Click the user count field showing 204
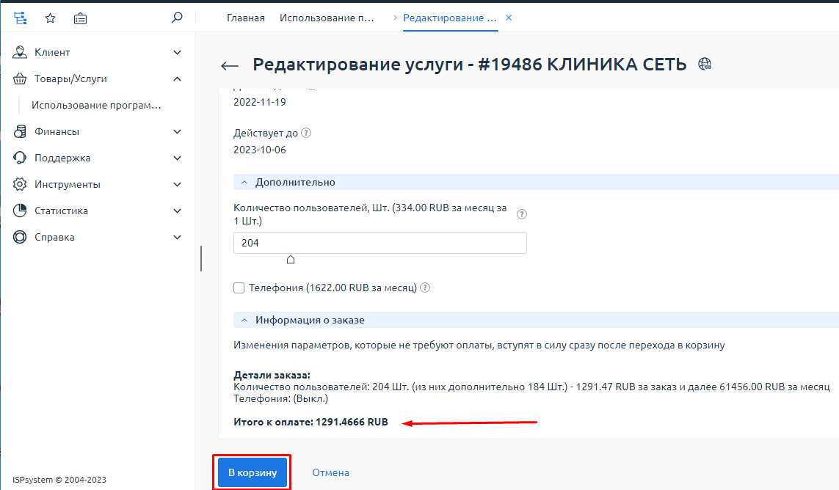The image size is (839, 490). (x=380, y=243)
